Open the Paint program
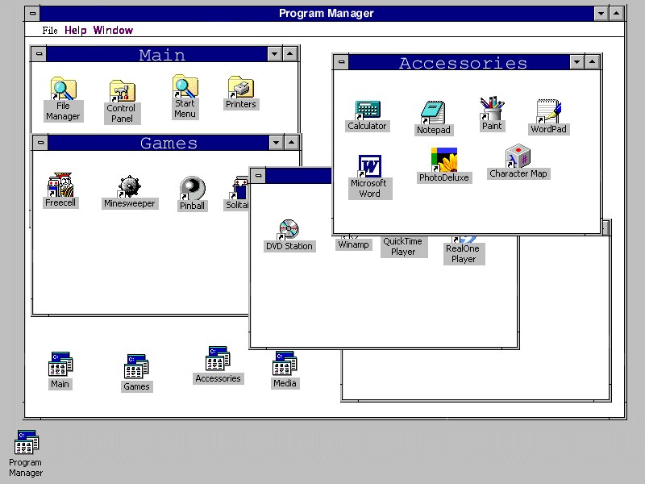 click(492, 114)
